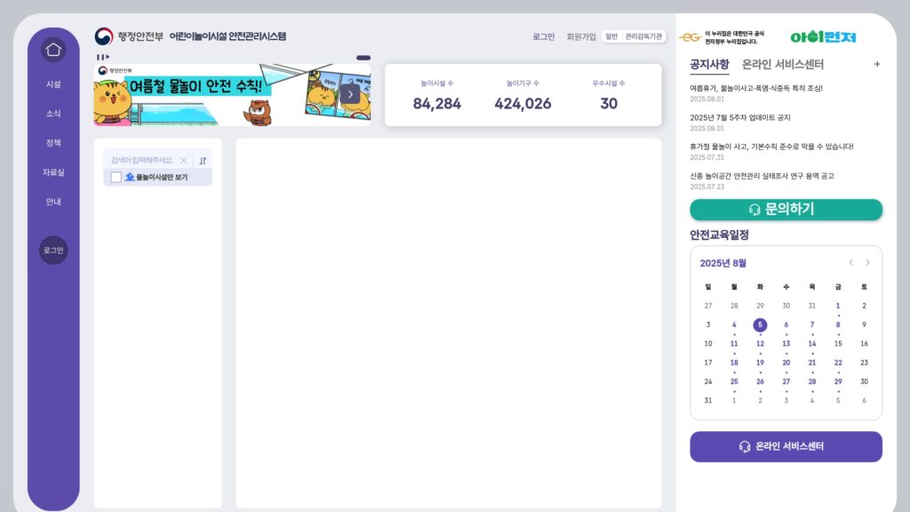
Task: Open the 소식 sidebar menu
Action: (53, 113)
